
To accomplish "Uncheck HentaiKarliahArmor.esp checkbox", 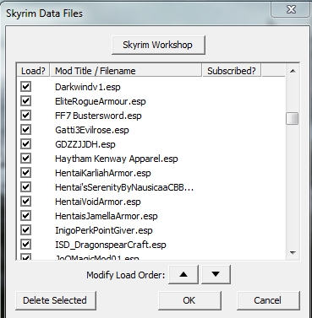I will [25, 173].
